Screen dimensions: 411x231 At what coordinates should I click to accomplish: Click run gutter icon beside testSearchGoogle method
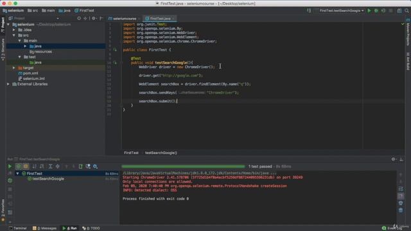point(115,63)
